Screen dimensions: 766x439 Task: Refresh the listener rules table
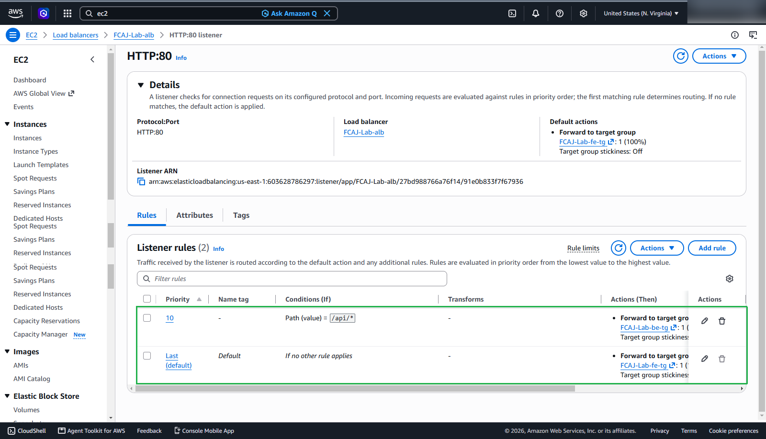tap(619, 248)
